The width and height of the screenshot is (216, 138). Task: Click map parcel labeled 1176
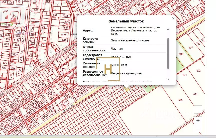tap(63, 35)
